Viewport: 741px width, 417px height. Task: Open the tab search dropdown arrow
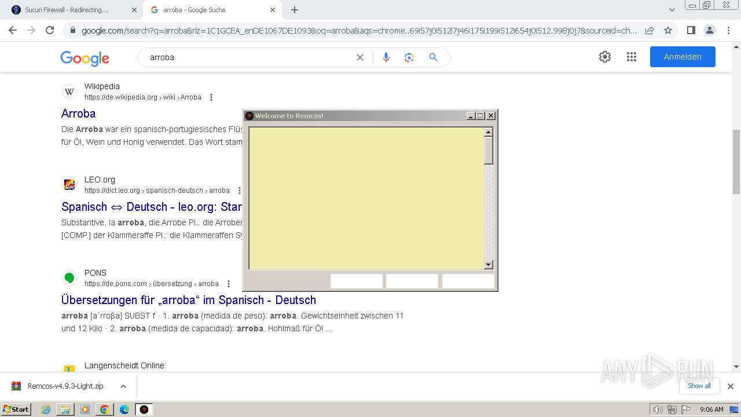672,10
